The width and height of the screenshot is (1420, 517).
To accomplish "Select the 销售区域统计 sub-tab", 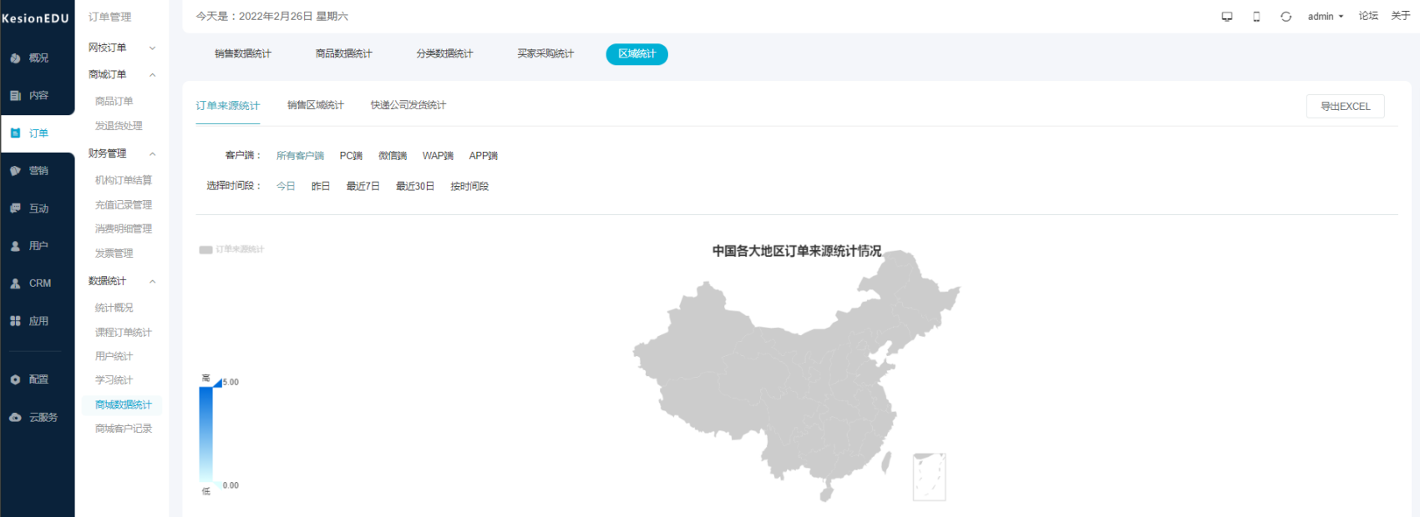I will click(x=316, y=105).
